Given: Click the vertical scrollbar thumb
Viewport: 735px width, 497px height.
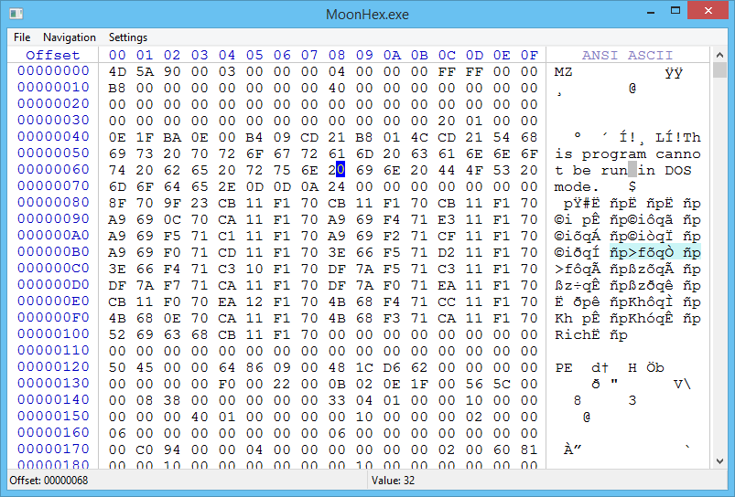Looking at the screenshot, I should pyautogui.click(x=719, y=70).
